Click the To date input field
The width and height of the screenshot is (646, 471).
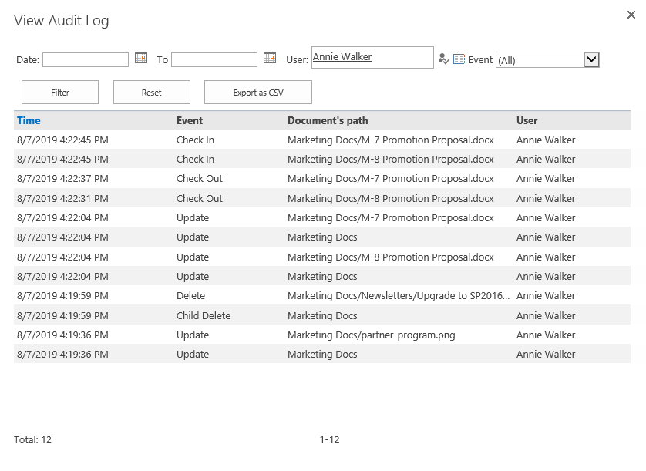(214, 60)
